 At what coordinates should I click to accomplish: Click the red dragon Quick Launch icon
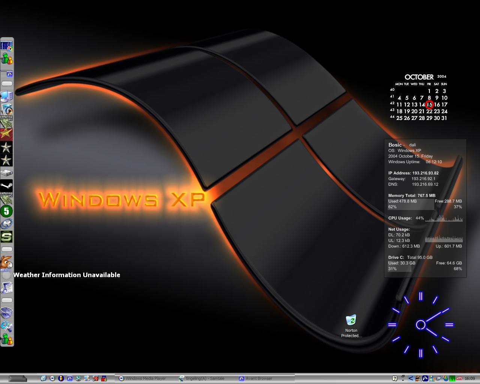(x=95, y=378)
